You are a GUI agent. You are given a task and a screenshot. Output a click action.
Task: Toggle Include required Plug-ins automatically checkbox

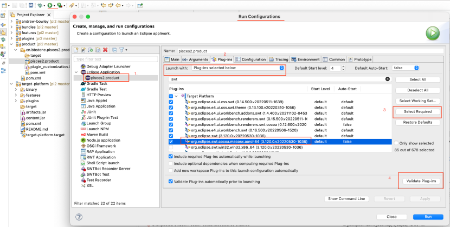[171, 157]
